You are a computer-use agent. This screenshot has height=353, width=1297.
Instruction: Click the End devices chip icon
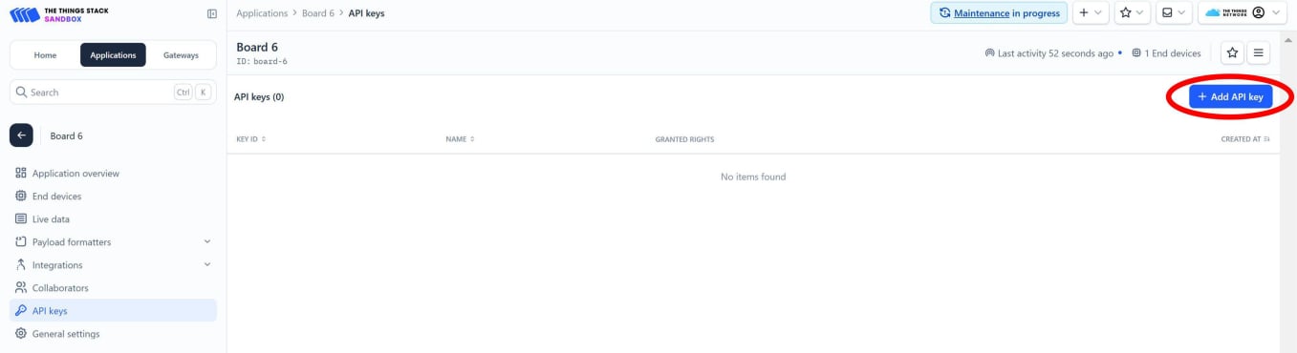(x=21, y=197)
